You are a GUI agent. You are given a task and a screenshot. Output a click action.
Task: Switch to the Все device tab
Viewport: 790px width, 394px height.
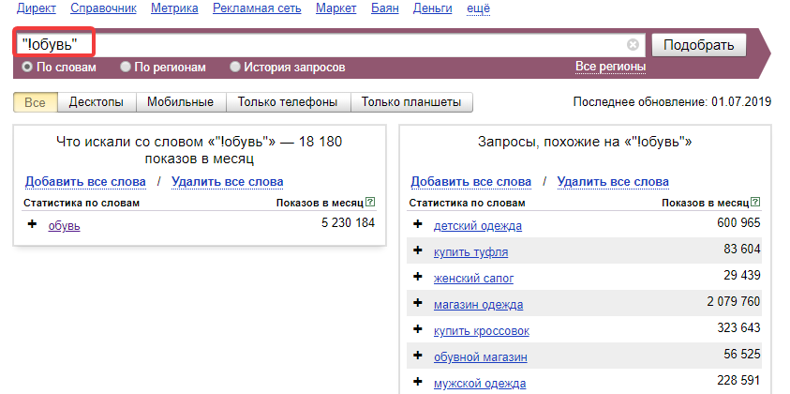pyautogui.click(x=36, y=102)
